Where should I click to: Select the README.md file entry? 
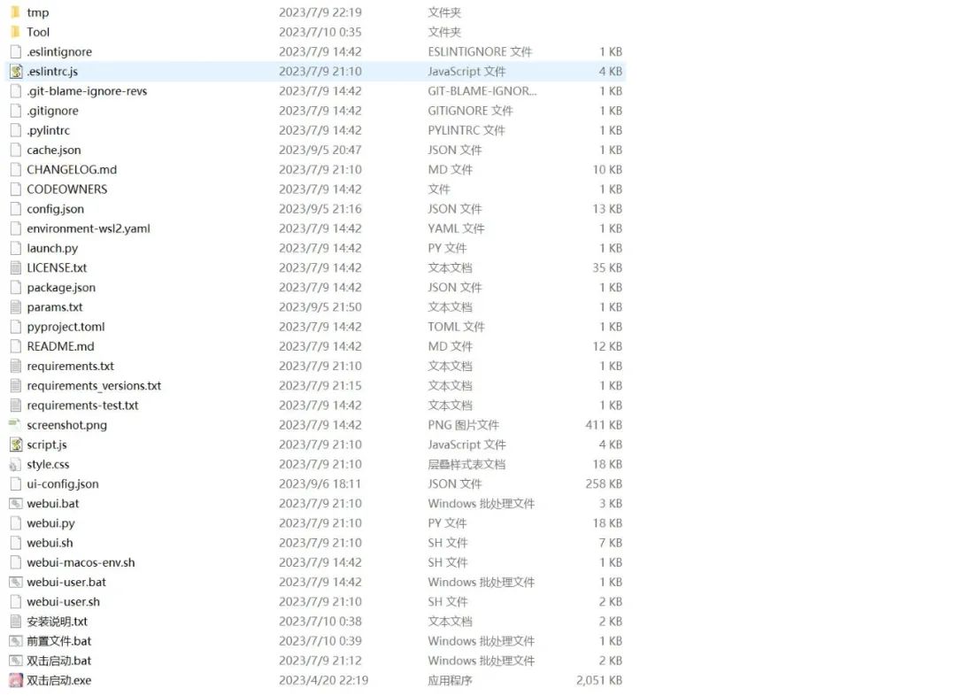coord(60,346)
